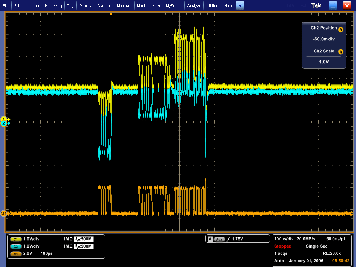
Task: Click the M1 math waveform handle marker
Action: coord(4,213)
